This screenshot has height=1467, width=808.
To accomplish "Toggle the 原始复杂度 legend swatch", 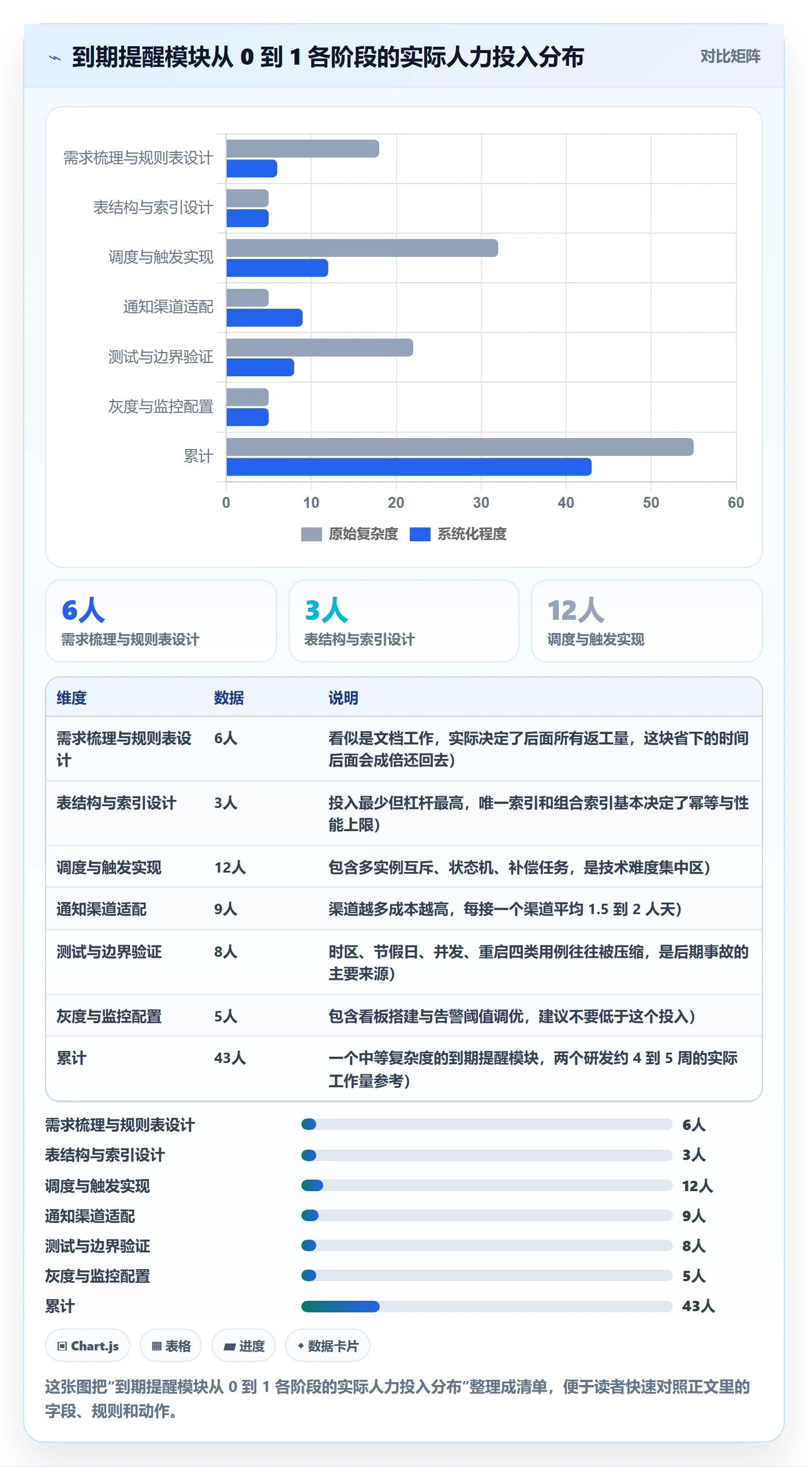I will [x=311, y=534].
